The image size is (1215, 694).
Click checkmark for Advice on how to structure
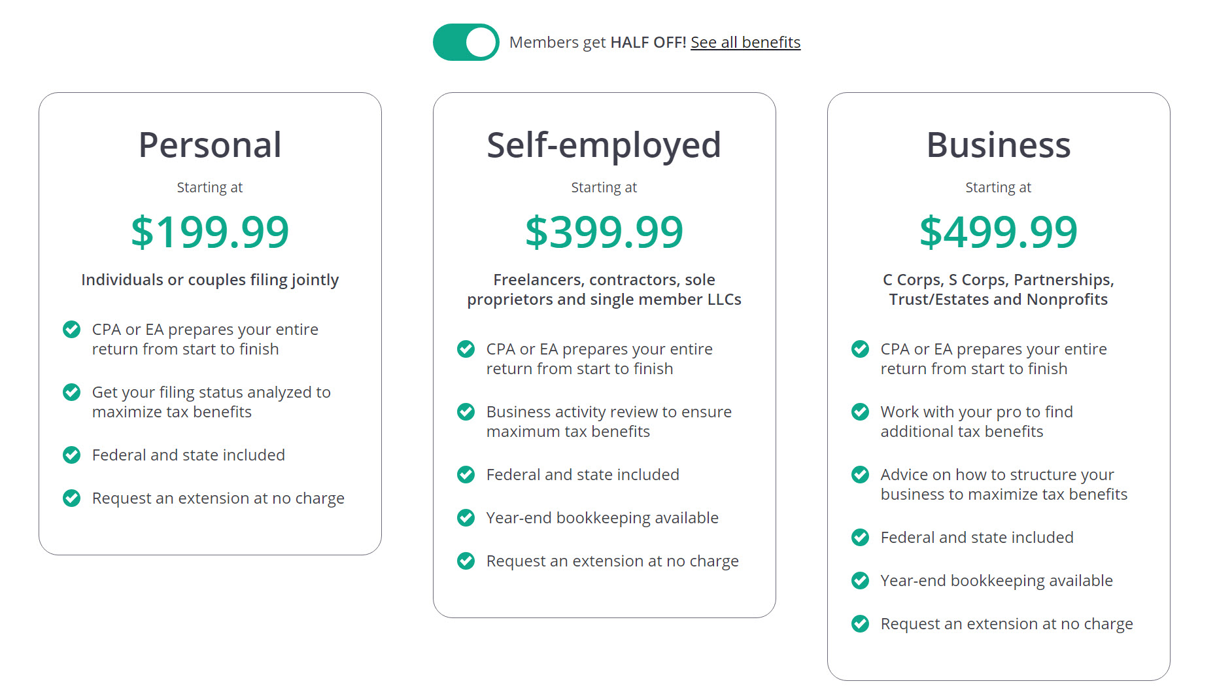(x=860, y=475)
